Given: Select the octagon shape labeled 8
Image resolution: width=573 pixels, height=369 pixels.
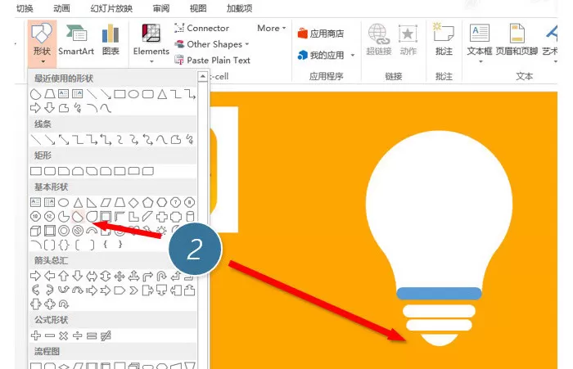Looking at the screenshot, I should click(x=189, y=202).
